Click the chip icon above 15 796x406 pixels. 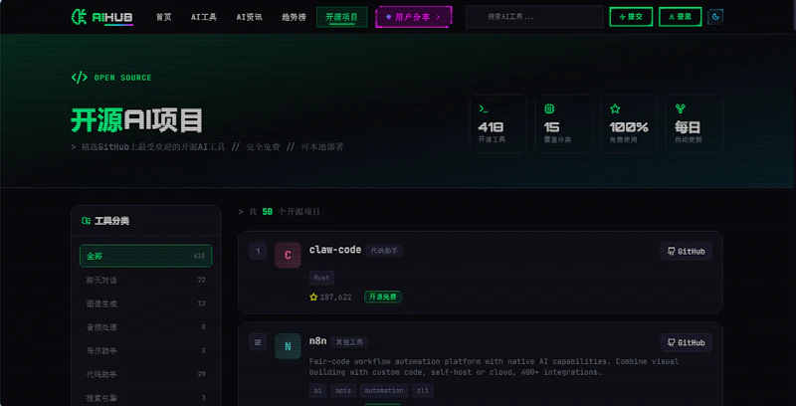click(549, 108)
